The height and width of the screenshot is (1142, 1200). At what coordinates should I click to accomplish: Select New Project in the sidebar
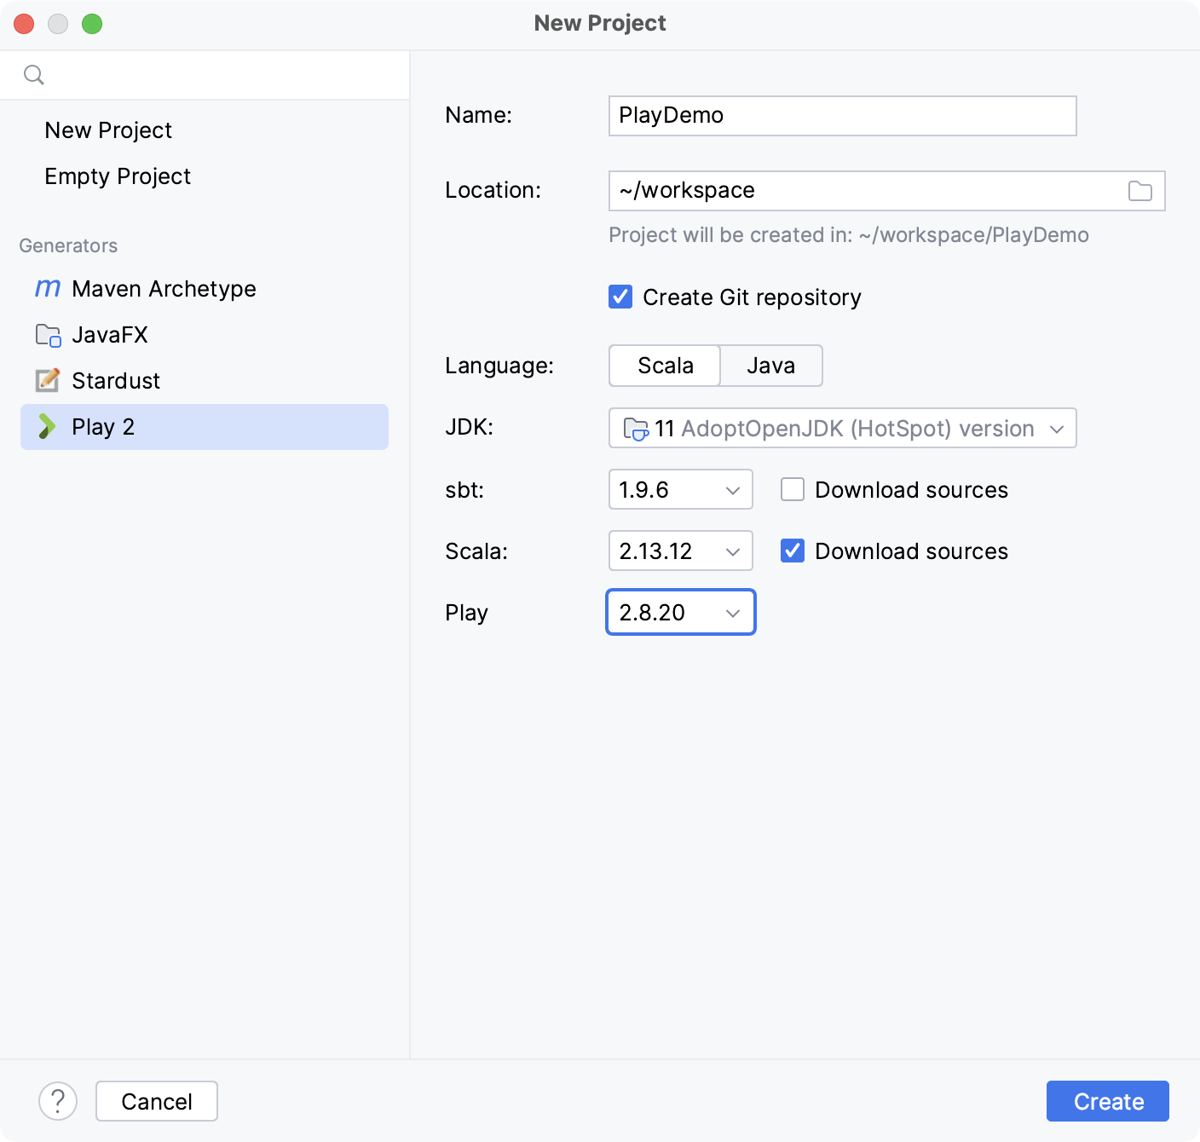coord(108,130)
